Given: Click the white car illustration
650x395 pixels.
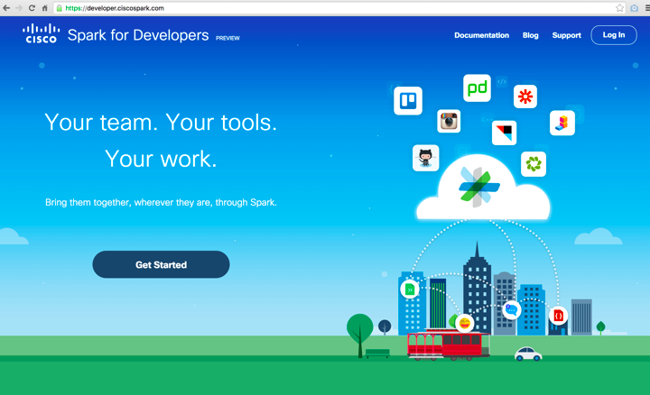Looking at the screenshot, I should point(528,354).
